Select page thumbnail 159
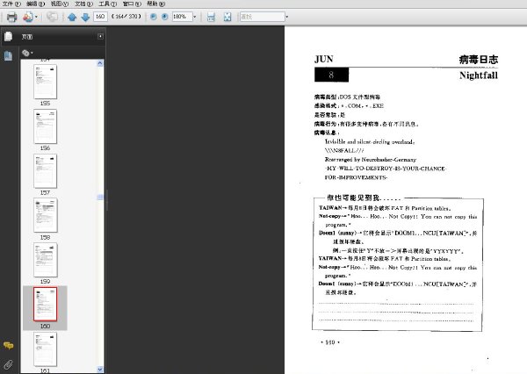 [x=46, y=260]
